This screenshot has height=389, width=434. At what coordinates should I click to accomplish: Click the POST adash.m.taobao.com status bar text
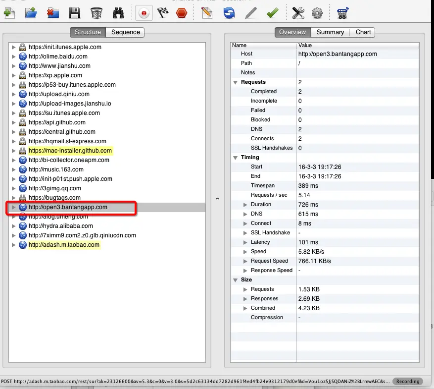tap(195, 382)
